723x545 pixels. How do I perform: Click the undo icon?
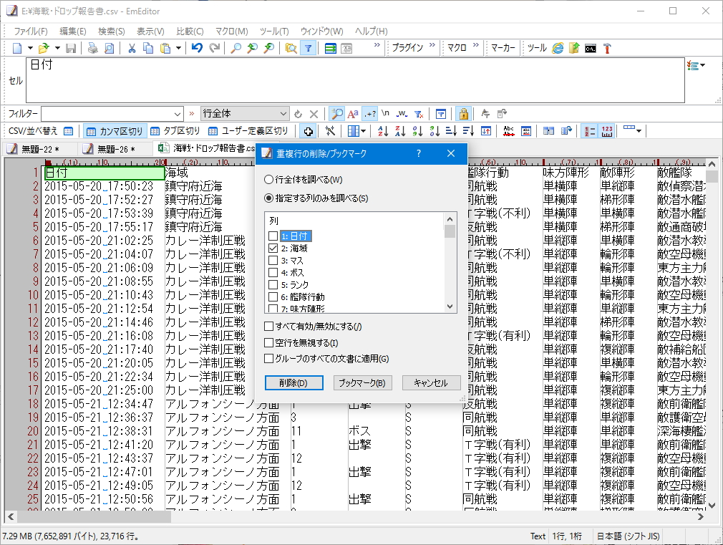[195, 48]
